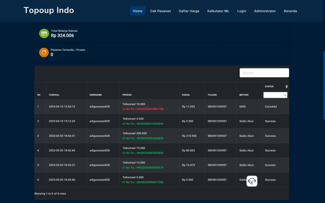Click the green icon beside No Trx INV20230505617286
This screenshot has width=325, height=203.
click(x=124, y=182)
